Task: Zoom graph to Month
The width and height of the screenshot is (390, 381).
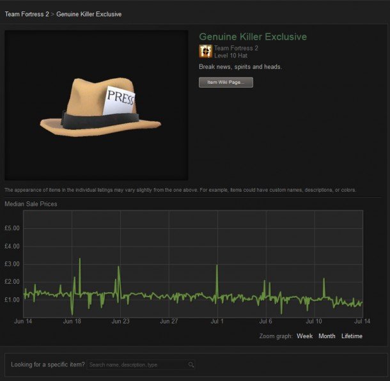Action: click(327, 336)
